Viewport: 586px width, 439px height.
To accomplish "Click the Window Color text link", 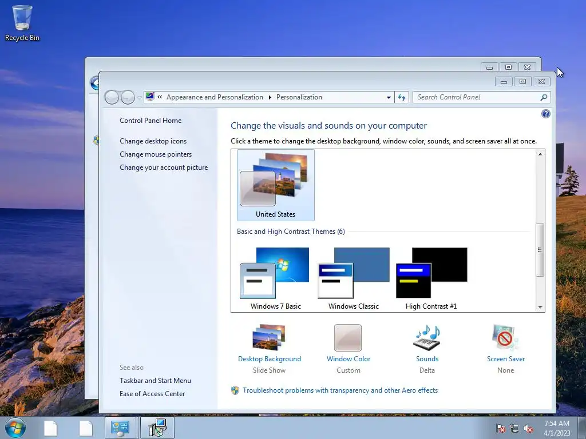I will click(x=349, y=359).
